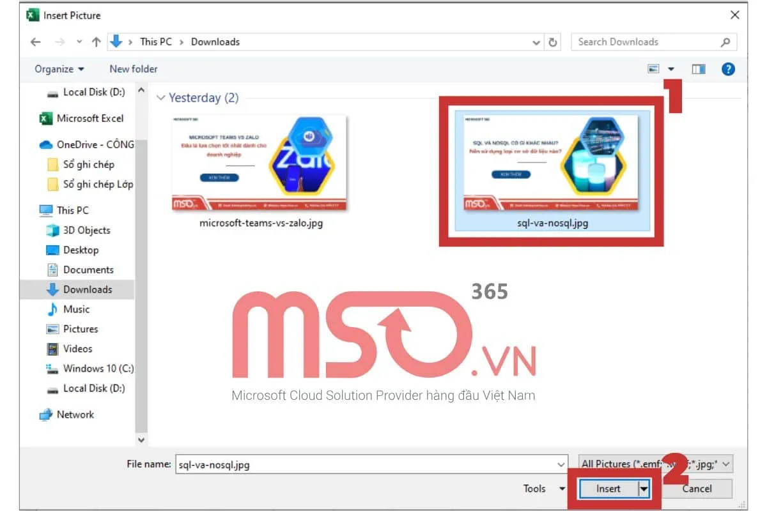Click This PC in the address bar
Screen dimensions: 767x511
[x=155, y=42]
